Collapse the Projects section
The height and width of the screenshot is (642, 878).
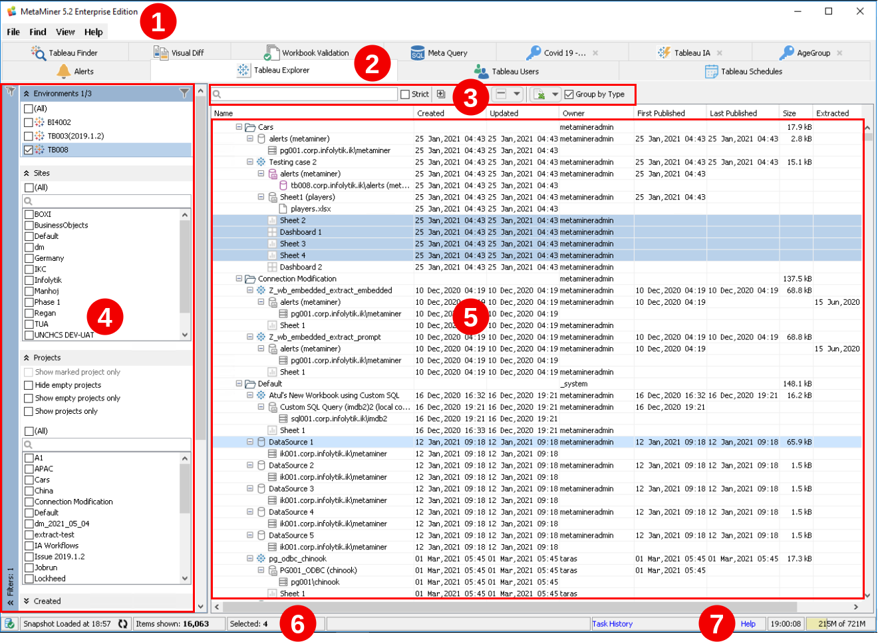(27, 358)
